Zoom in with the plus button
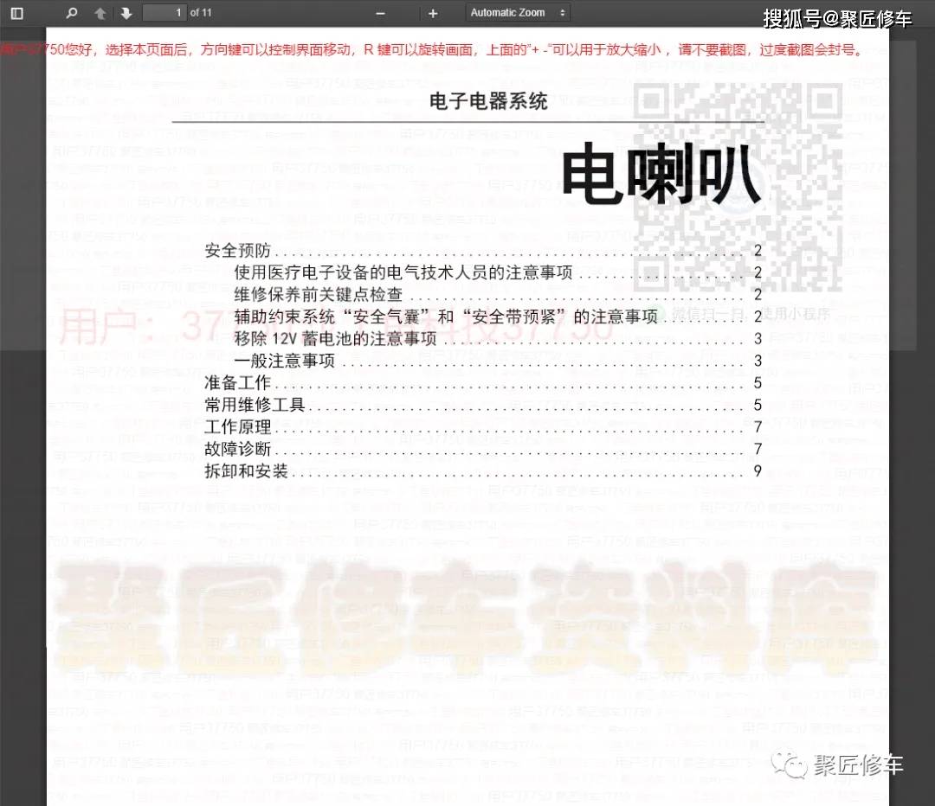Viewport: 935px width, 806px height. [433, 13]
